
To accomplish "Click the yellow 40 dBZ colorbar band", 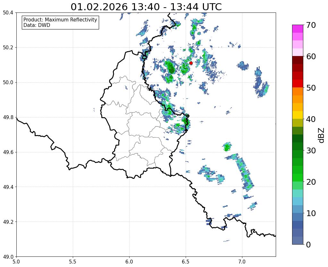I will click(298, 115).
